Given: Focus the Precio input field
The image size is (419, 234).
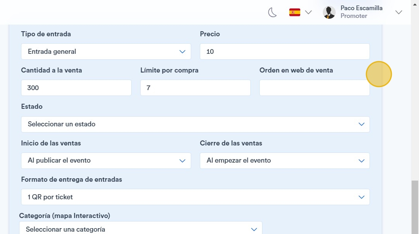Looking at the screenshot, I should pos(285,51).
